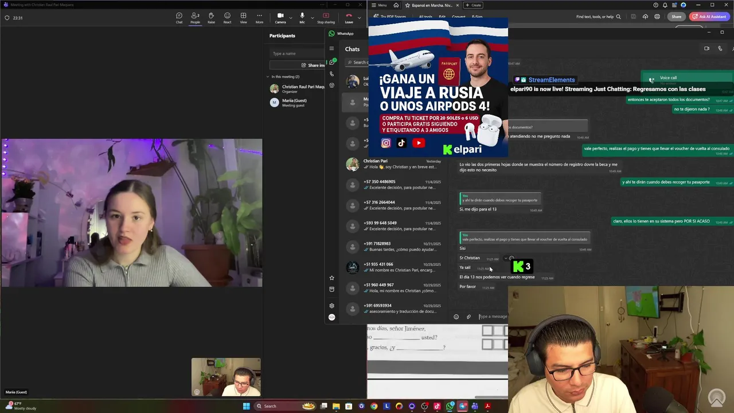Viewport: 734px width, 413px height.
Task: Open the View options in Teams
Action: click(243, 18)
